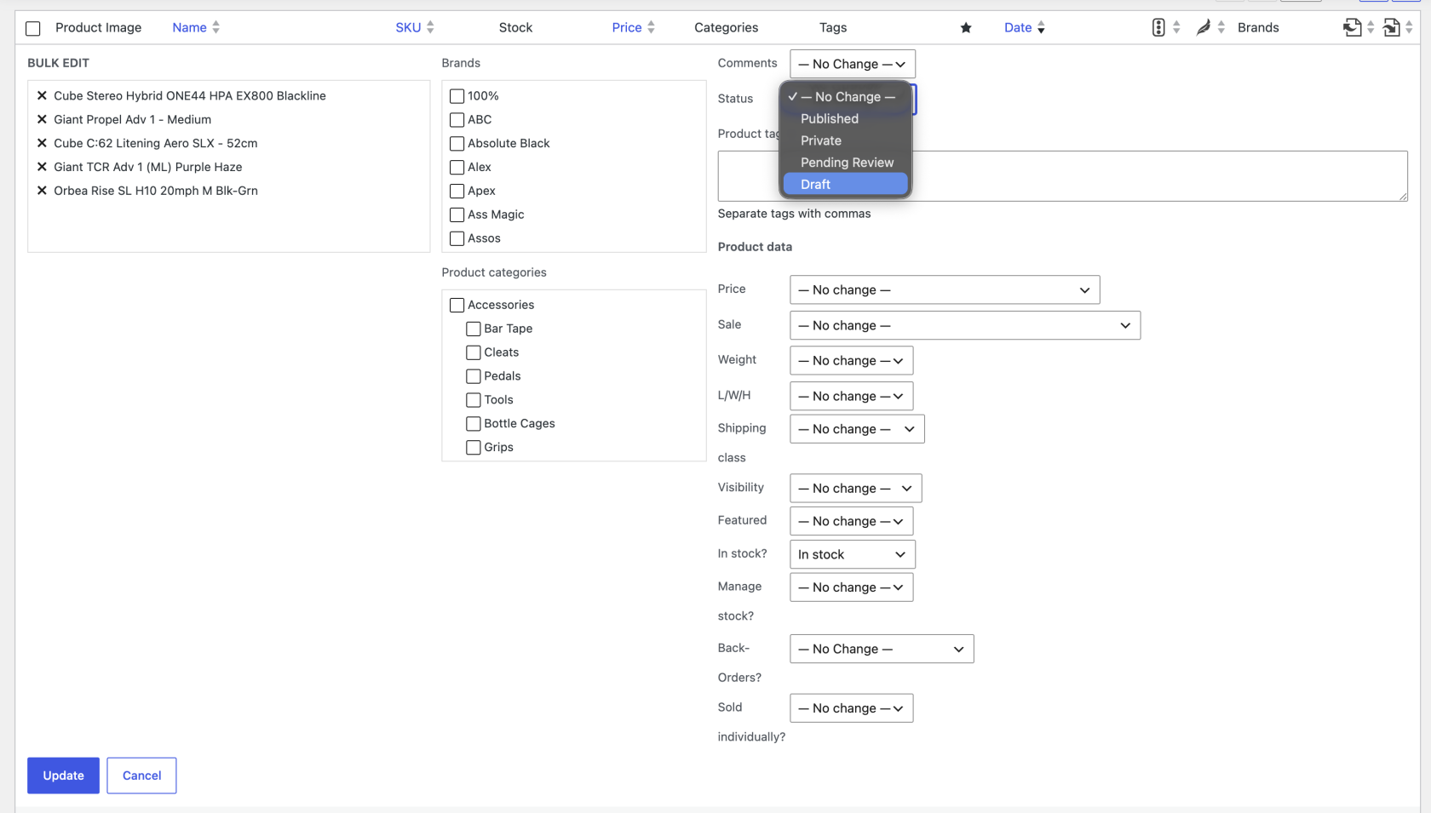Open the Comments dropdown

pyautogui.click(x=853, y=64)
